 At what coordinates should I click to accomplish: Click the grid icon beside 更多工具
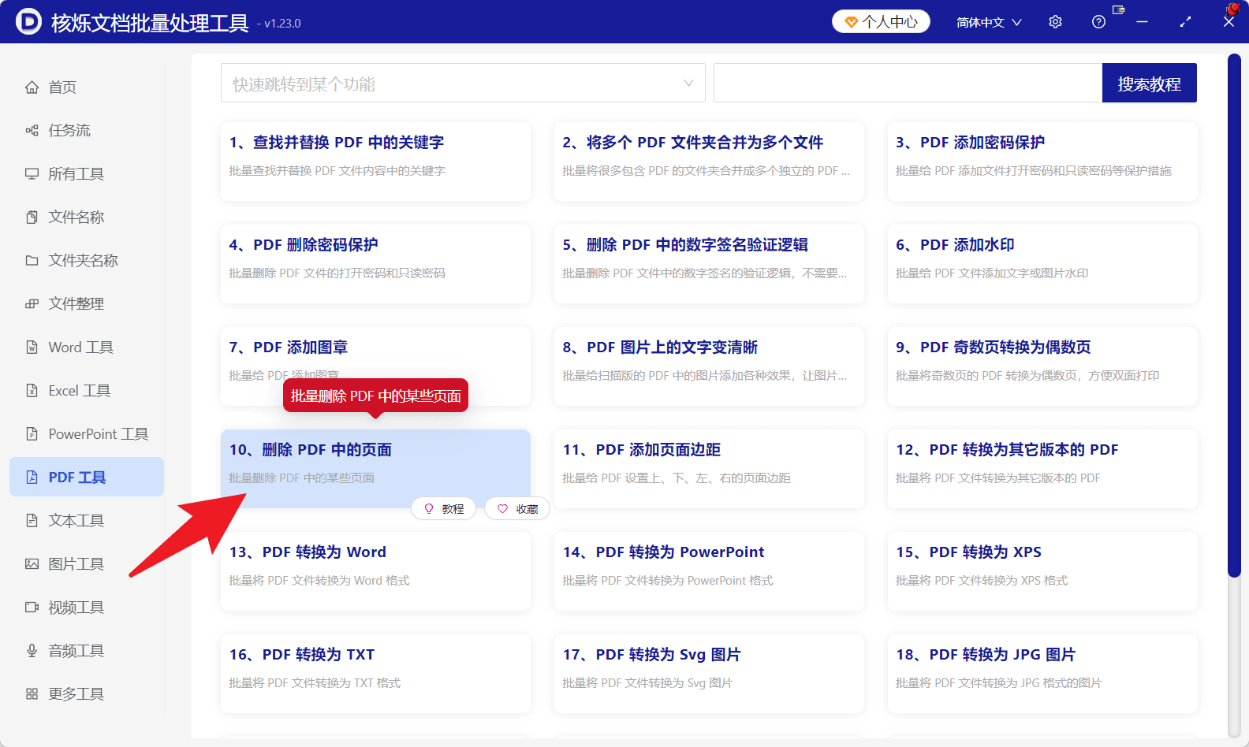coord(32,693)
